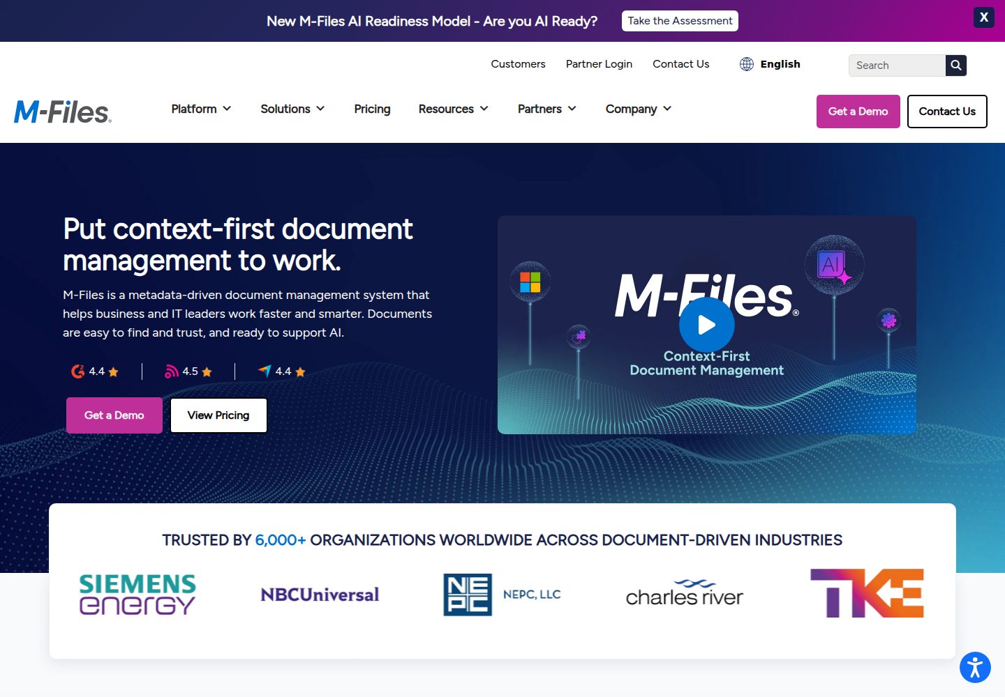Expand the Company dropdown menu
The height and width of the screenshot is (697, 1005).
click(x=638, y=109)
